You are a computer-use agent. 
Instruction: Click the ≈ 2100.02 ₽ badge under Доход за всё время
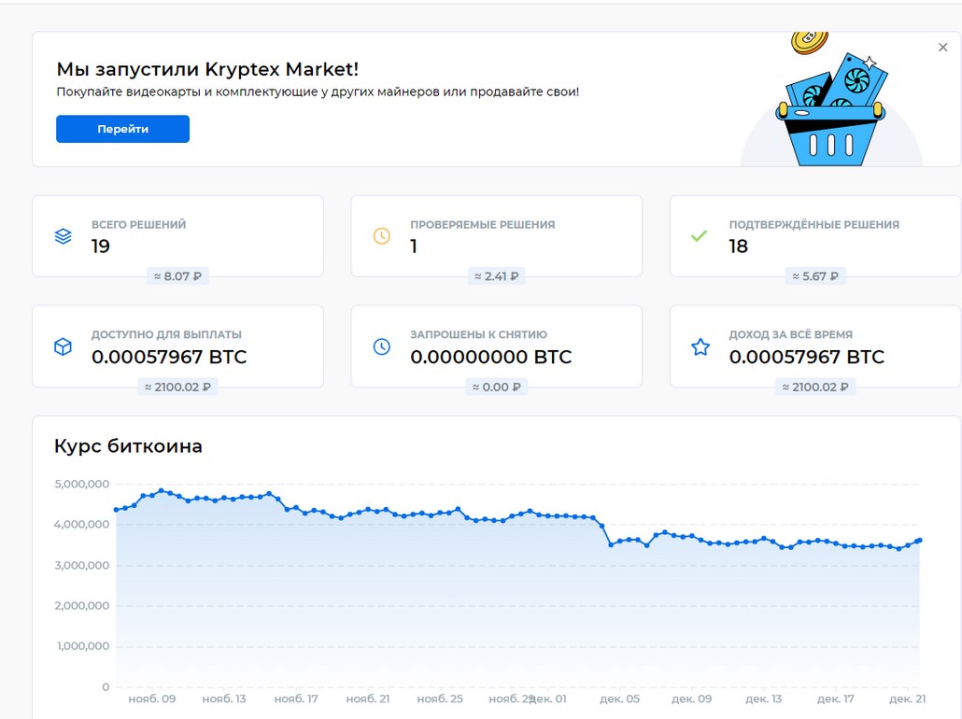(815, 388)
